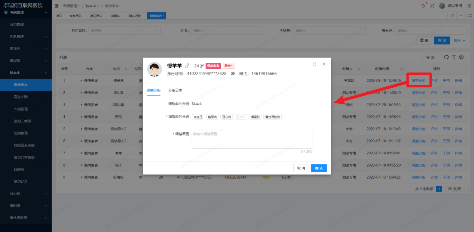Open the 专家团队 tab
The width and height of the screenshot is (474, 232).
[76, 16]
